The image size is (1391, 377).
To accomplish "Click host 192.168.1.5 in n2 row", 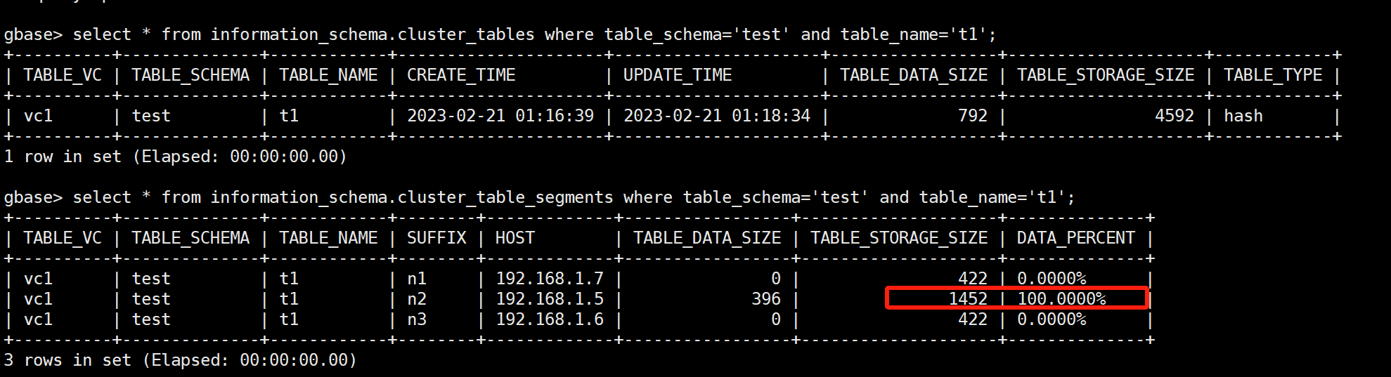I will click(x=550, y=299).
